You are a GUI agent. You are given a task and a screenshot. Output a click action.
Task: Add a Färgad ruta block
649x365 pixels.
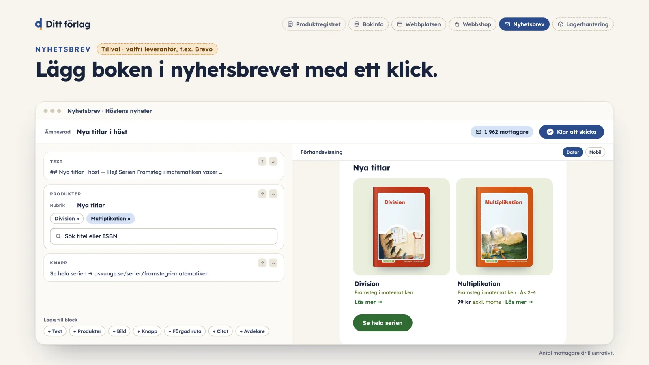[x=185, y=331]
